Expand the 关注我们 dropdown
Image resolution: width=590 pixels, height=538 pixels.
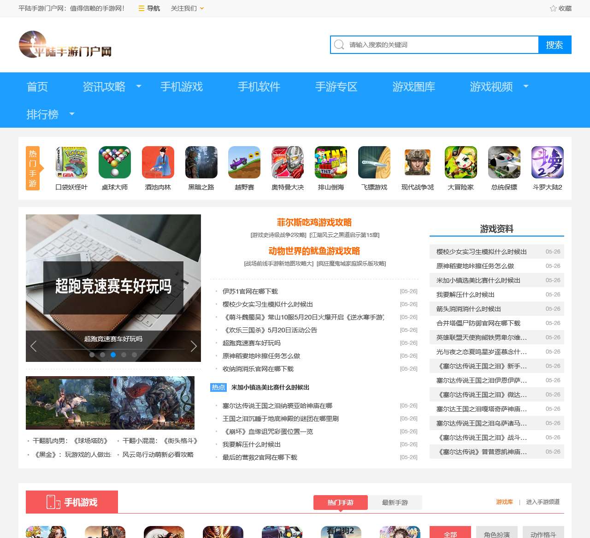pyautogui.click(x=187, y=8)
